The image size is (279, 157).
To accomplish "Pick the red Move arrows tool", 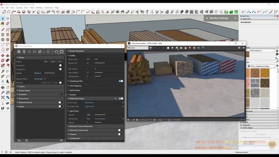I will pyautogui.click(x=3, y=55).
